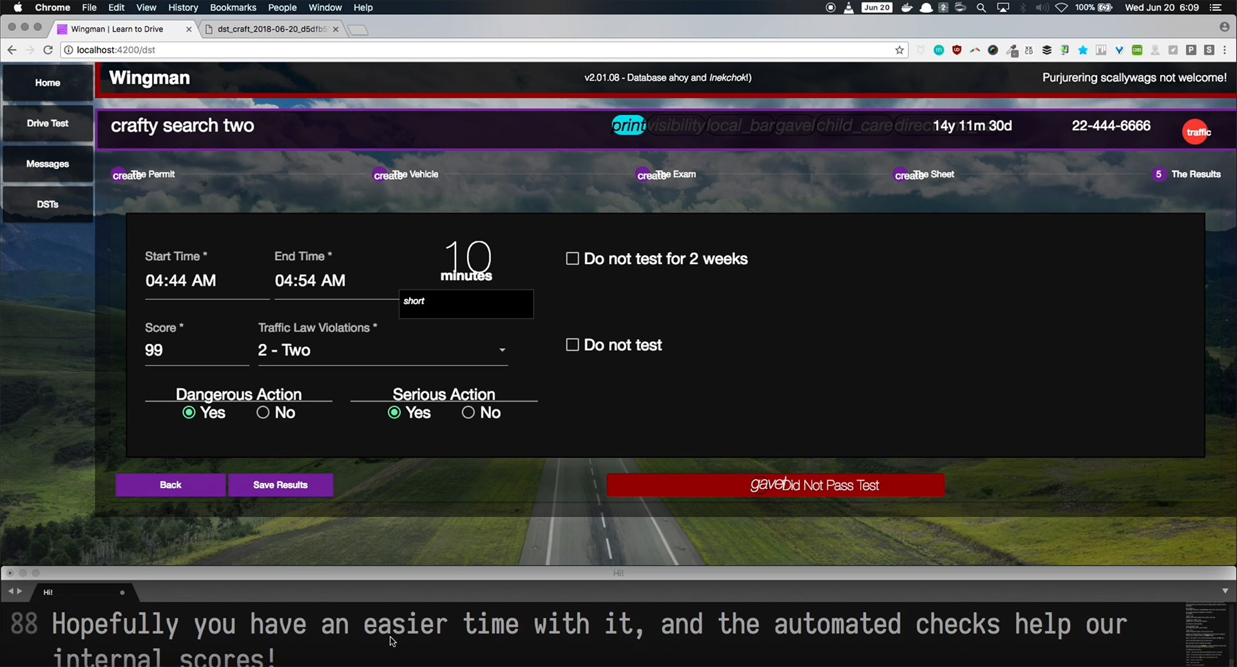
Task: Open Chrome's three-dot menu
Action: click(1225, 50)
